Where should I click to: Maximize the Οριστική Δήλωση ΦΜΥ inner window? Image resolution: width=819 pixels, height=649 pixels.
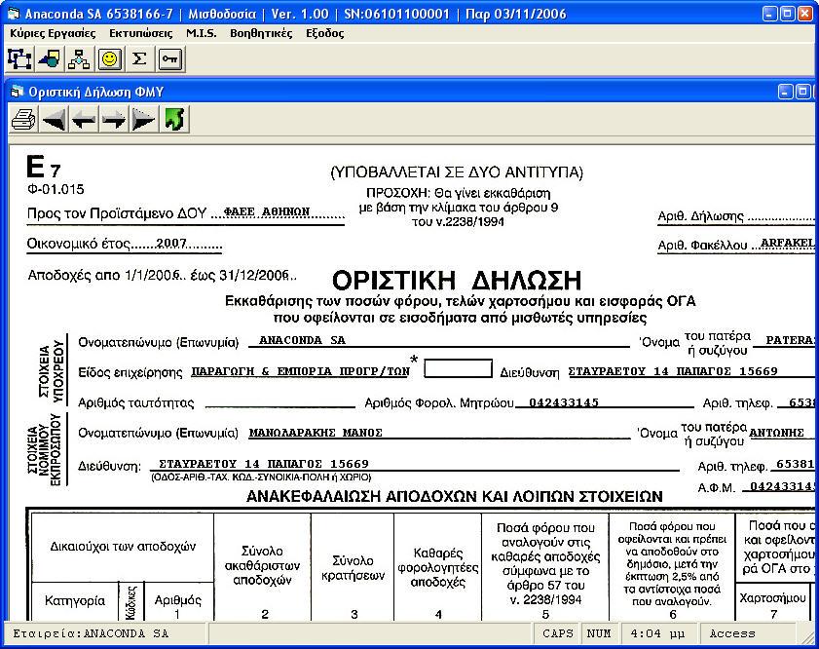pos(803,92)
